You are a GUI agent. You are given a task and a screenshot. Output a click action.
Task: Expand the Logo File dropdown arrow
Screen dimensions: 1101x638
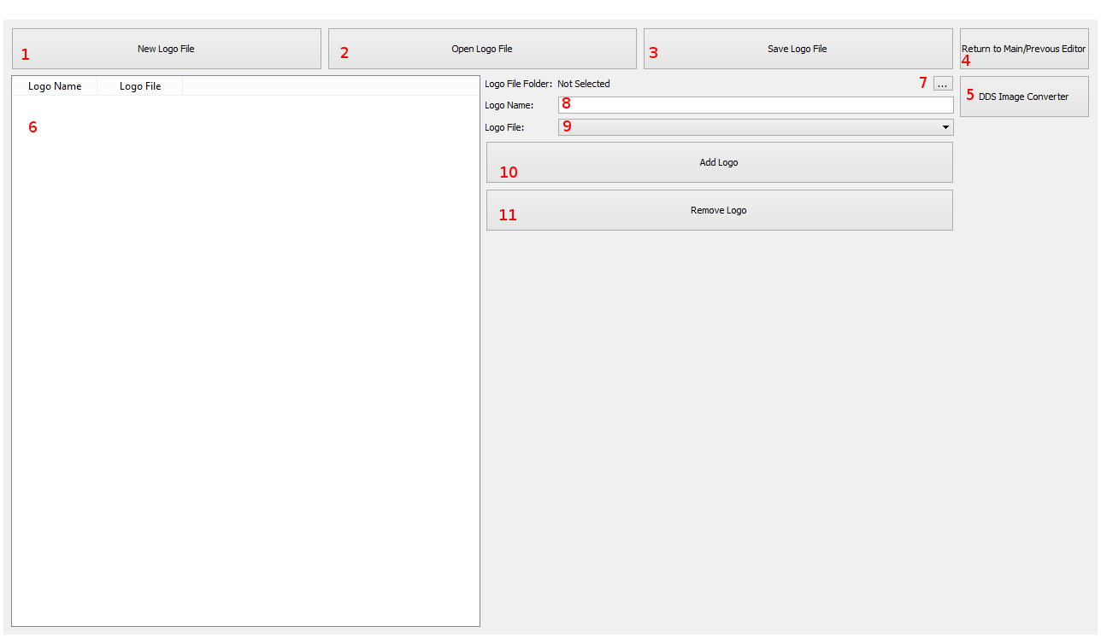[945, 127]
